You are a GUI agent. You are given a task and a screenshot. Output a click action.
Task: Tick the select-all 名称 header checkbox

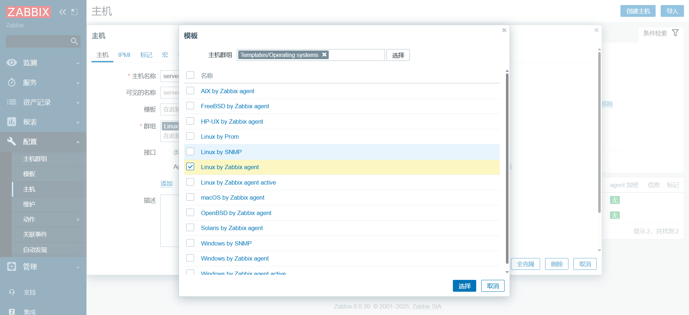click(190, 75)
